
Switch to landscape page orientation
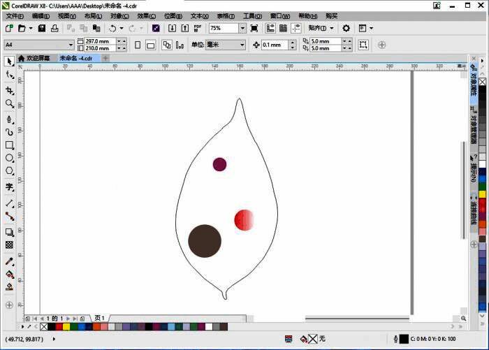151,45
